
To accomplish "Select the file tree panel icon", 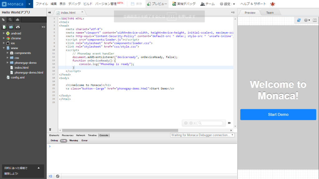I will [3, 20].
